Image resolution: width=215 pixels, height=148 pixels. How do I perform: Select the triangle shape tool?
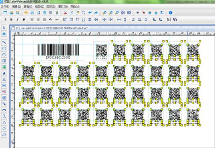pyautogui.click(x=4, y=122)
